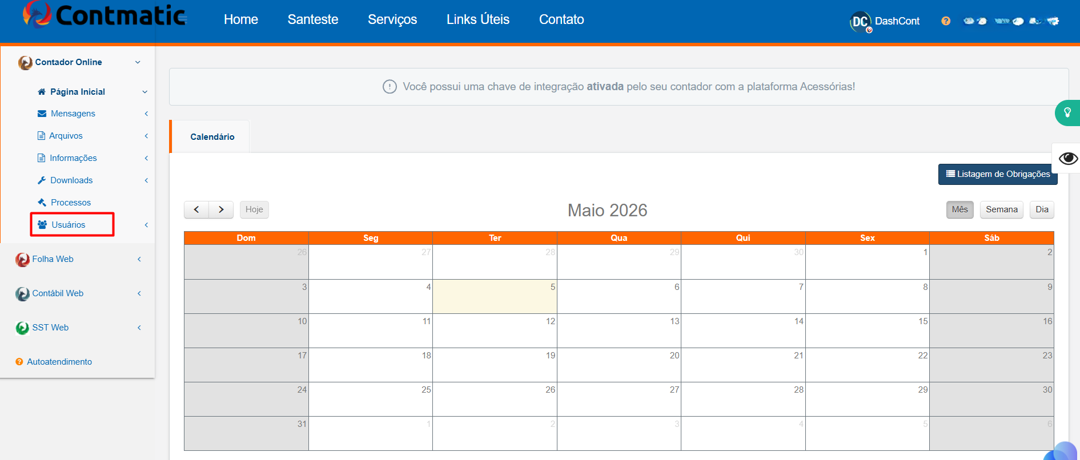Click the document icon beside Informações
The height and width of the screenshot is (460, 1080).
41,158
